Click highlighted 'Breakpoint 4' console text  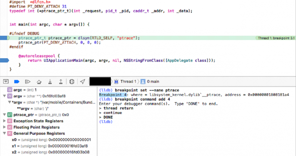[113, 94]
